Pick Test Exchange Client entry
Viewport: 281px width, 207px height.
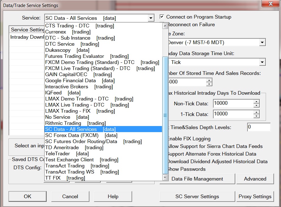tap(103, 160)
